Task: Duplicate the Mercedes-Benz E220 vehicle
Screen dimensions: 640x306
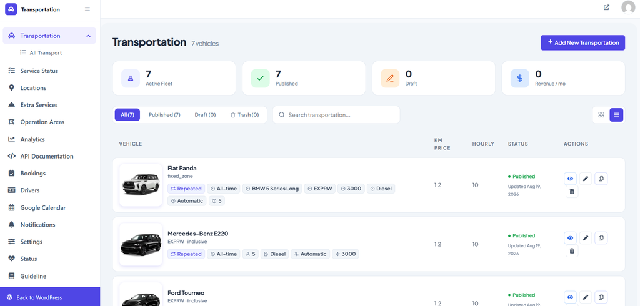Action: tap(601, 238)
